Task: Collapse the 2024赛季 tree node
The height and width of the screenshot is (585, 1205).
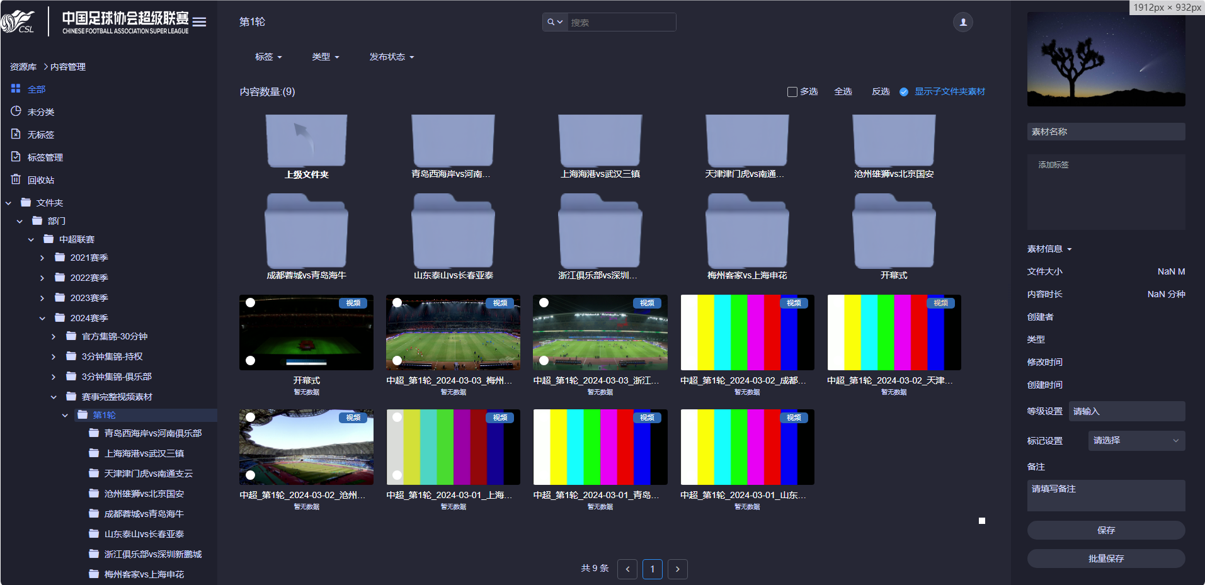Action: (x=42, y=318)
